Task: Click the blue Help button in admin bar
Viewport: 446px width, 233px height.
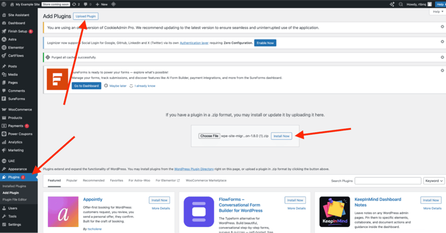Action: [x=440, y=4]
